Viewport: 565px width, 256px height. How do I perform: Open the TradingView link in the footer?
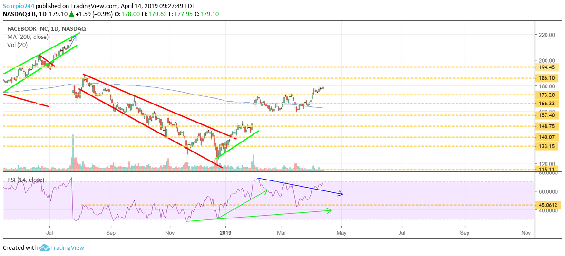[x=67, y=248]
